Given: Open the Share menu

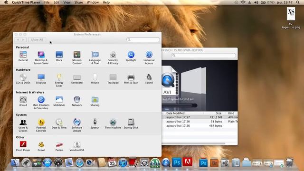Looking at the screenshot, I should coord(78,2).
